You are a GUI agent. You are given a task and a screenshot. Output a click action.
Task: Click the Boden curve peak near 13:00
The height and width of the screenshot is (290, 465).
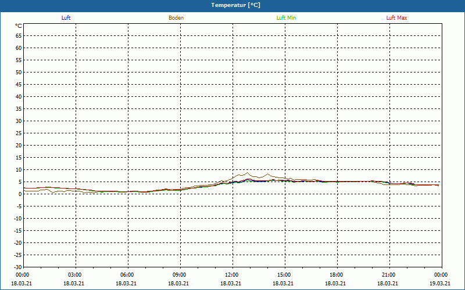point(248,173)
